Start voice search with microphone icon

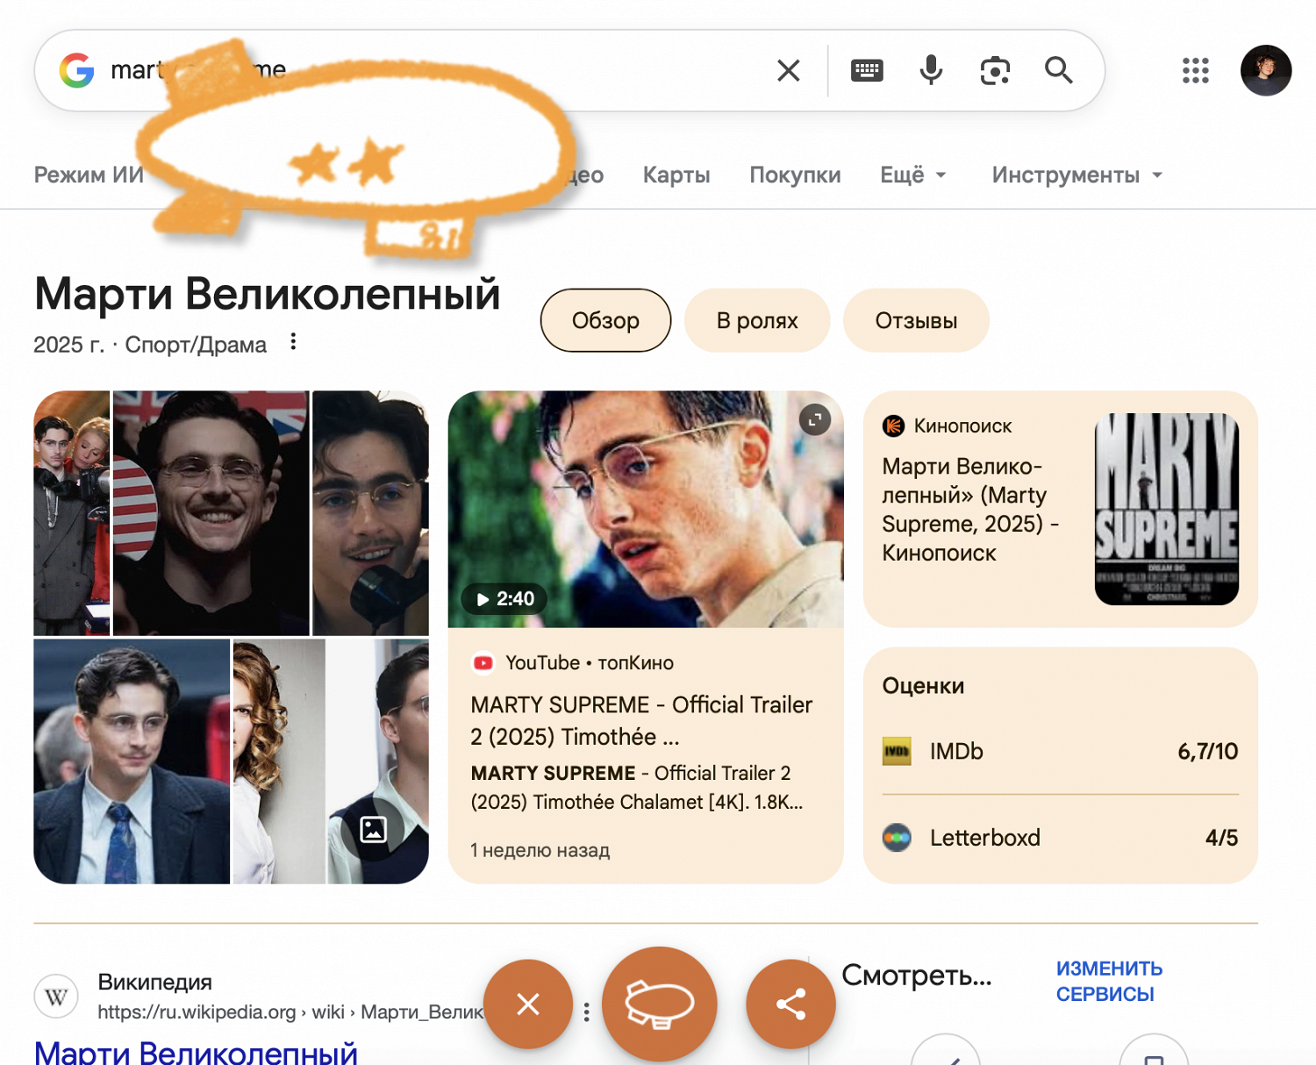pyautogui.click(x=931, y=70)
